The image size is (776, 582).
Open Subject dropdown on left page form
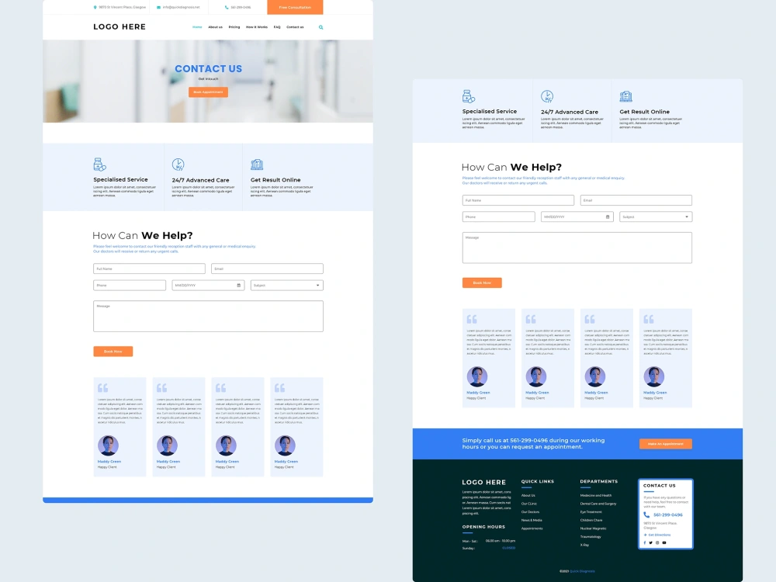click(287, 286)
